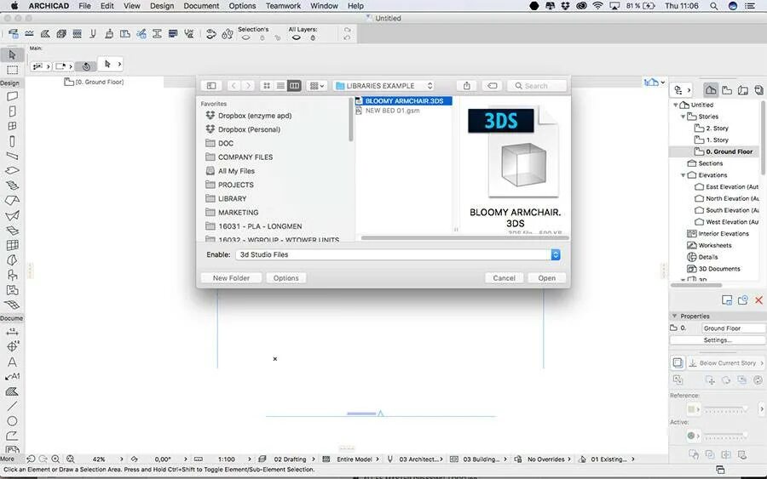Viewport: 767px width, 479px height.
Task: Select the Label tool (A1)
Action: click(12, 376)
